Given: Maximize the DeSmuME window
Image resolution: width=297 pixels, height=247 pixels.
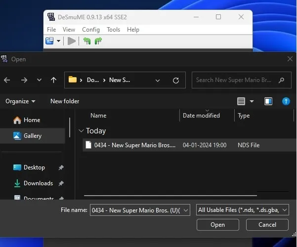Looking at the screenshot, I should pos(218,17).
